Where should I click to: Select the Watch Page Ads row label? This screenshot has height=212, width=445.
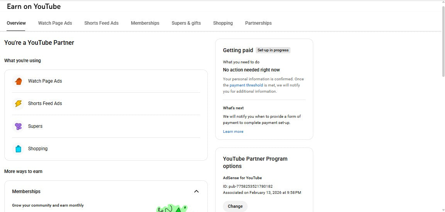tap(45, 81)
